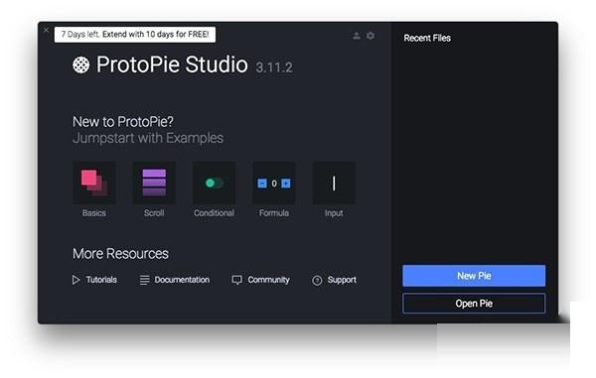Close the welcome window

(x=46, y=30)
